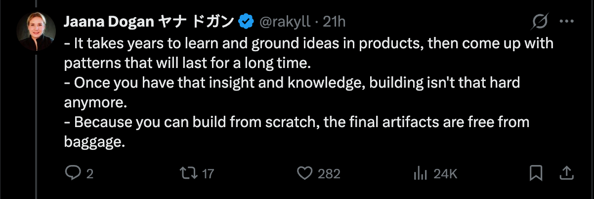Repost this tweet with the retweet icon
The image size is (594, 199).
click(x=188, y=173)
